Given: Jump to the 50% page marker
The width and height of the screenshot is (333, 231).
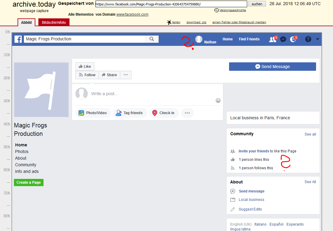Looking at the screenshot, I should pyautogui.click(x=7, y=146).
